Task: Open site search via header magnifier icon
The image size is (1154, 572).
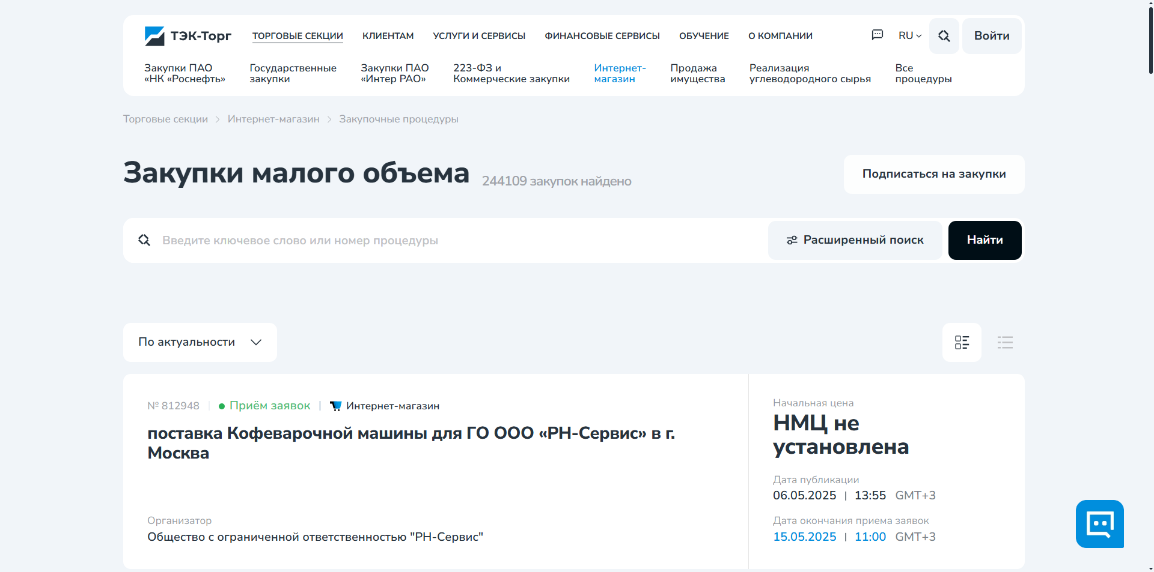Action: (944, 36)
